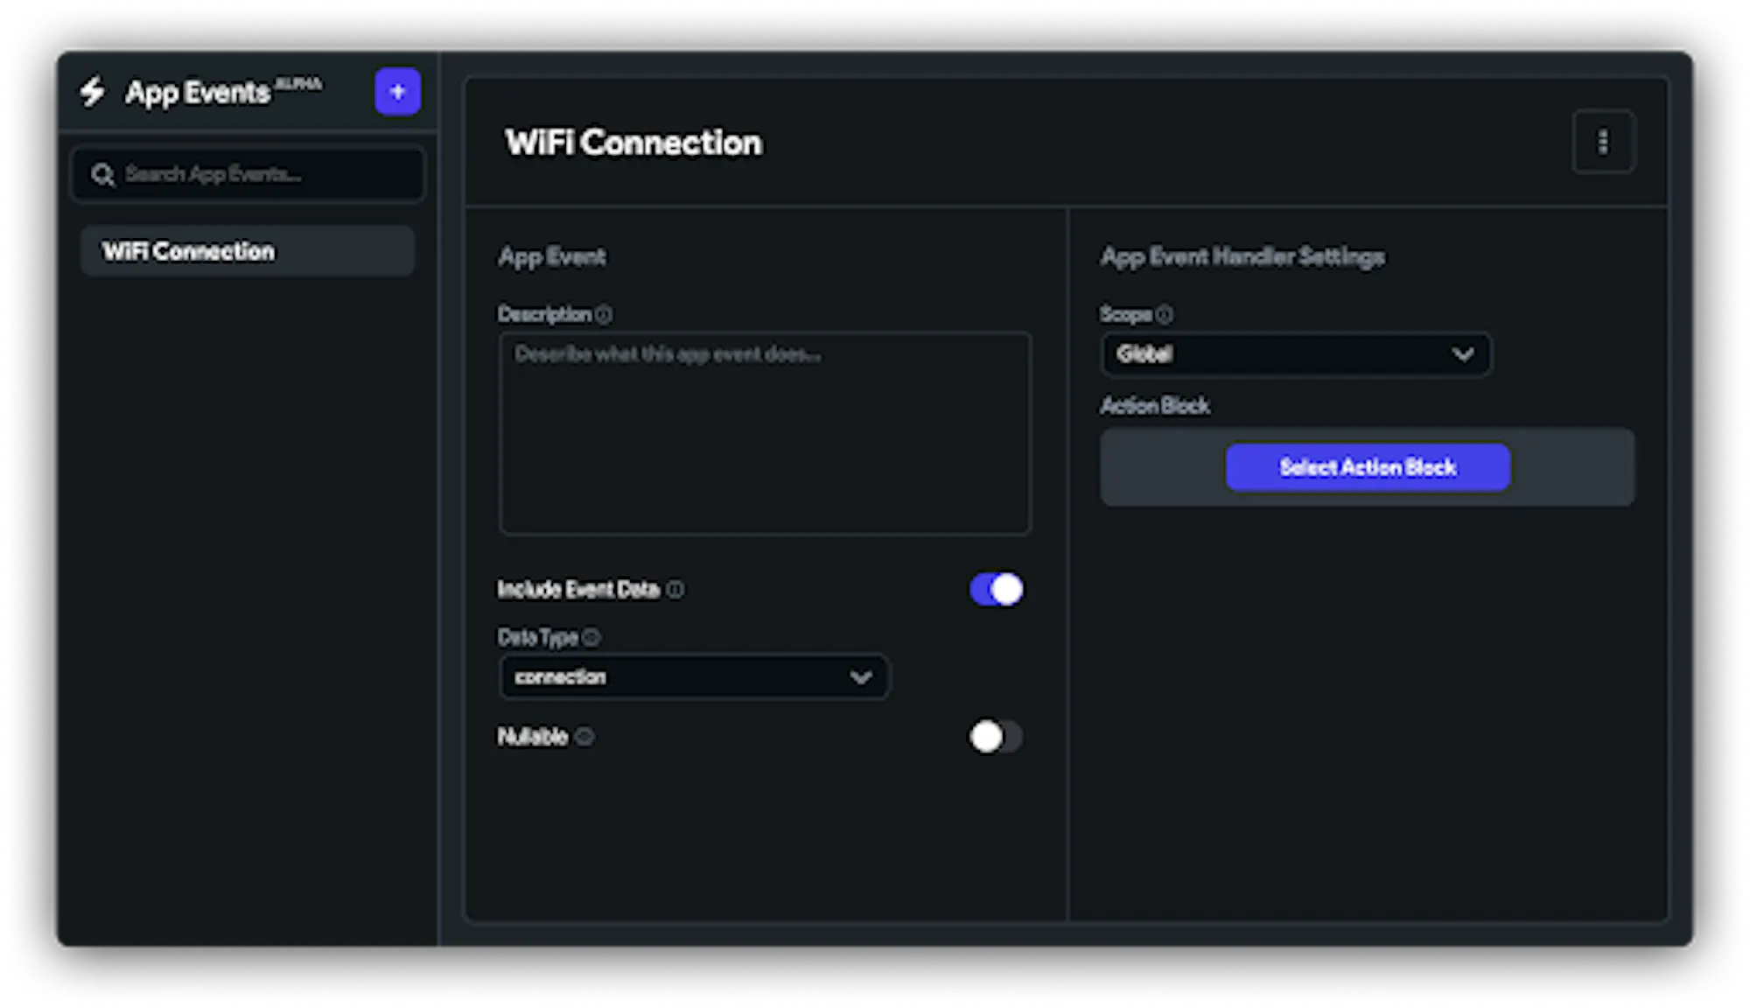Viewport: 1750px width, 1008px height.
Task: Open the three-dot options menu
Action: pos(1603,142)
